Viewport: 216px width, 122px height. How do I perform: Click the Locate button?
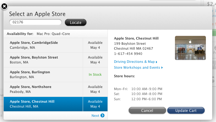76,22
